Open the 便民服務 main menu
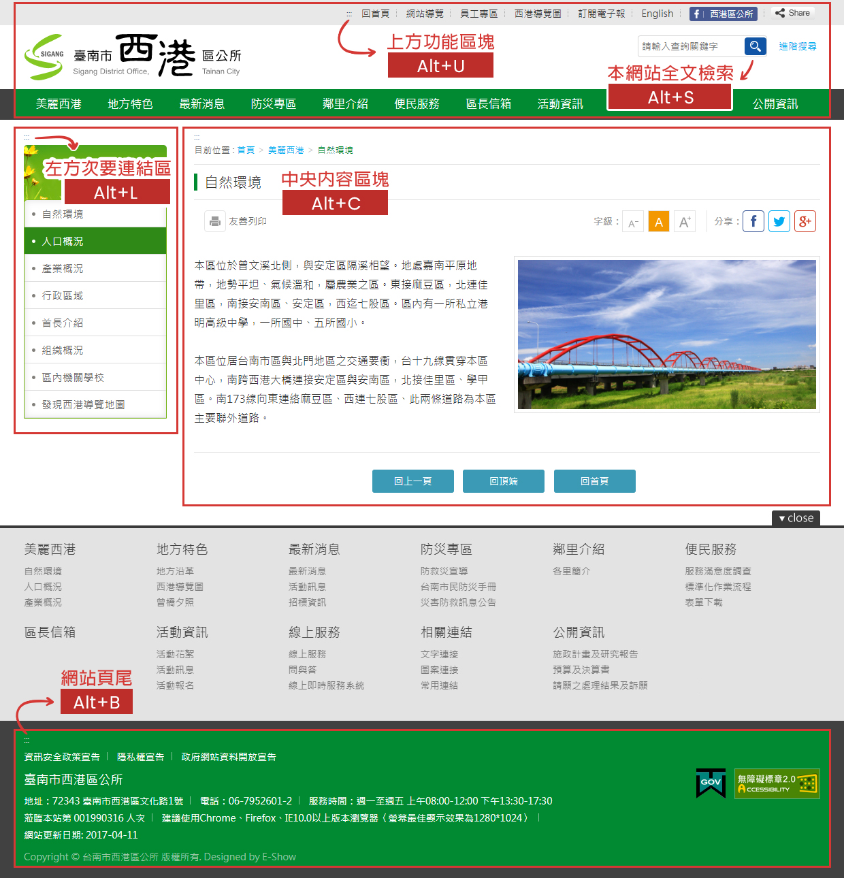Viewport: 844px width, 878px height. click(x=417, y=104)
